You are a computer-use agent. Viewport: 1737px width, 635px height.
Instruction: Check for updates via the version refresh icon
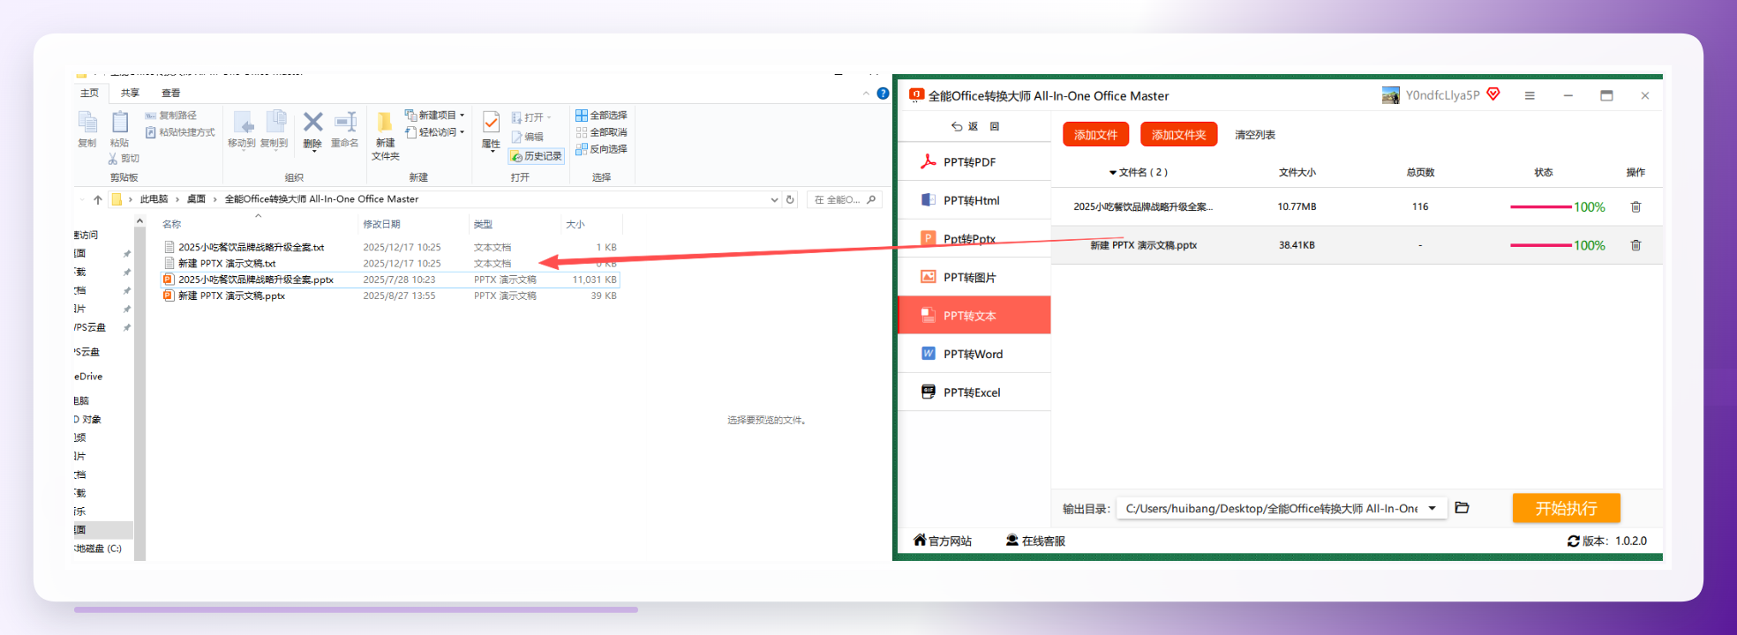tap(1573, 542)
